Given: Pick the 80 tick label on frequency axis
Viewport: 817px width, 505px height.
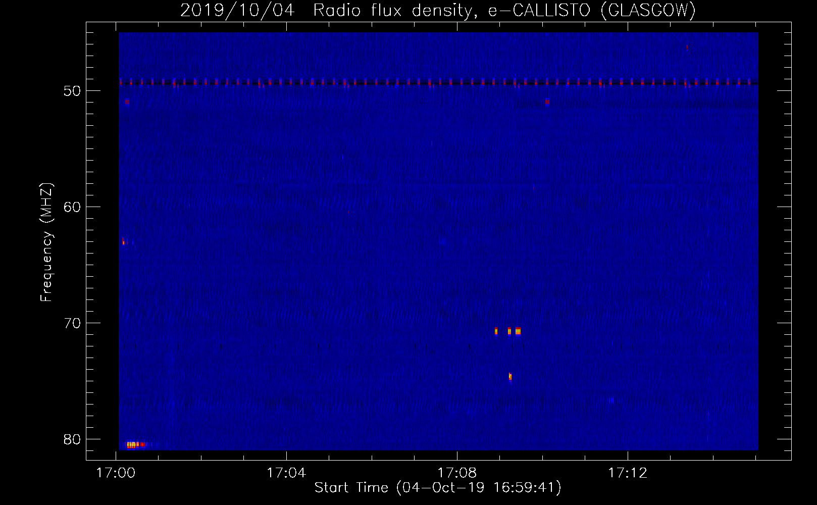Looking at the screenshot, I should 72,439.
